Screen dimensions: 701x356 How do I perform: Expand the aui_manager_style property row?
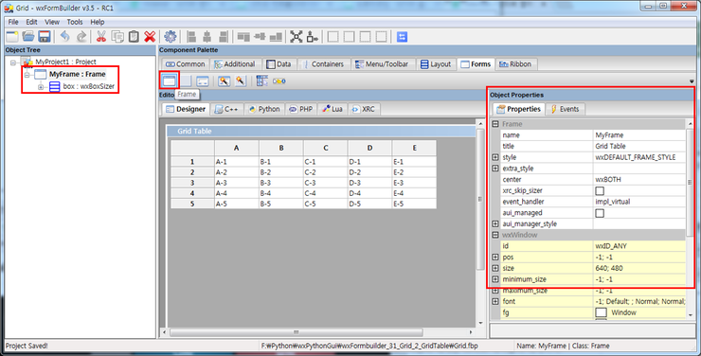pos(495,223)
